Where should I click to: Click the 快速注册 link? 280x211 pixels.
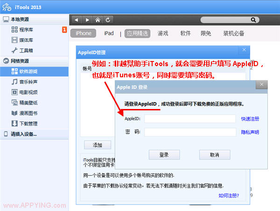pyautogui.click(x=250, y=119)
